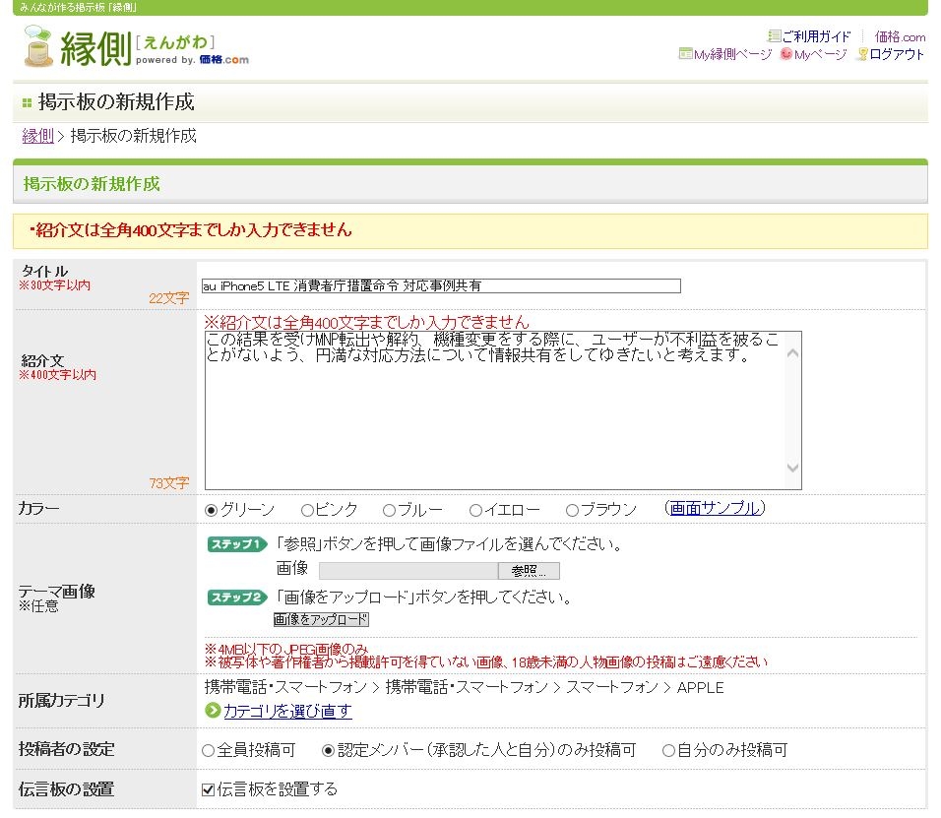941x818 pixels.
Task: Select 自分のみ投稿可 poster setting
Action: (668, 750)
